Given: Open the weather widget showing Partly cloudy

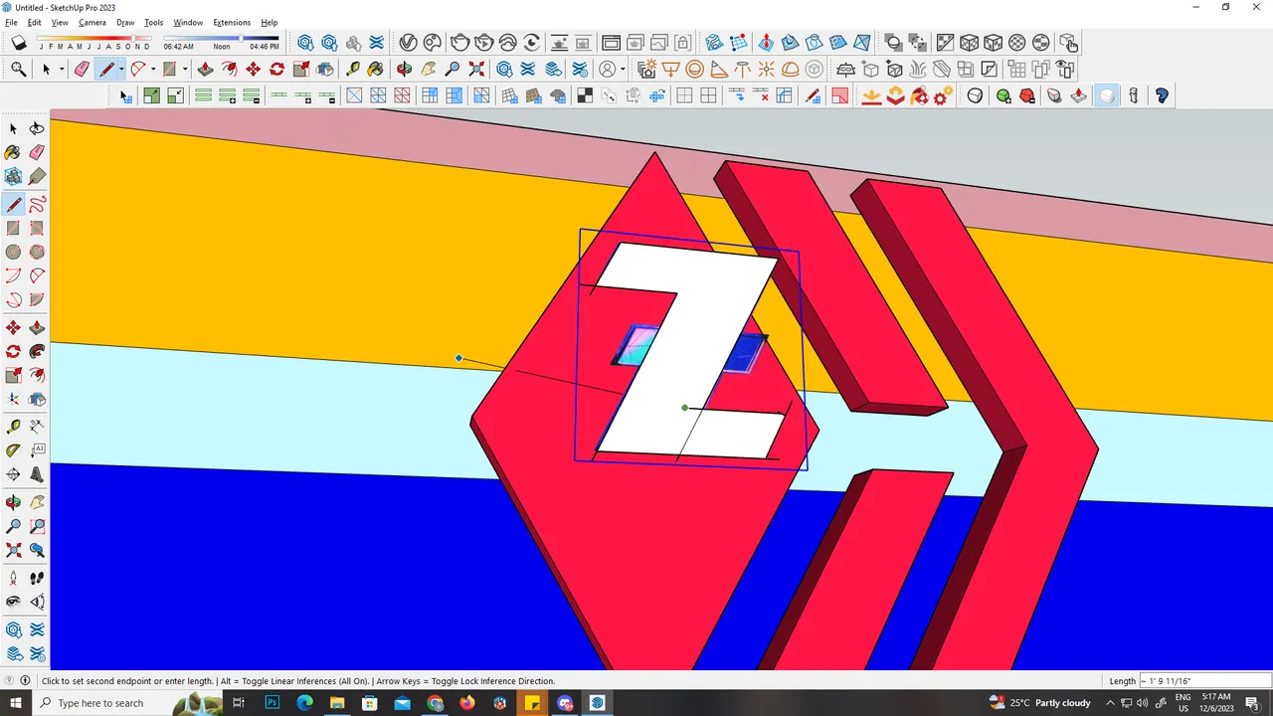Looking at the screenshot, I should coord(1041,703).
